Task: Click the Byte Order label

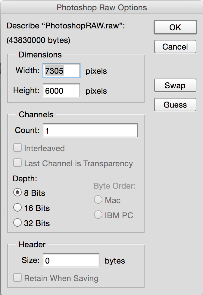Action: point(114,186)
